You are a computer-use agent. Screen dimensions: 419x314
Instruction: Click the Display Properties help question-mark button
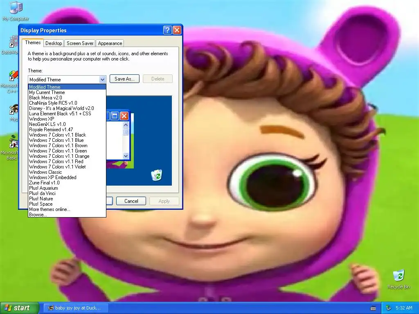167,30
